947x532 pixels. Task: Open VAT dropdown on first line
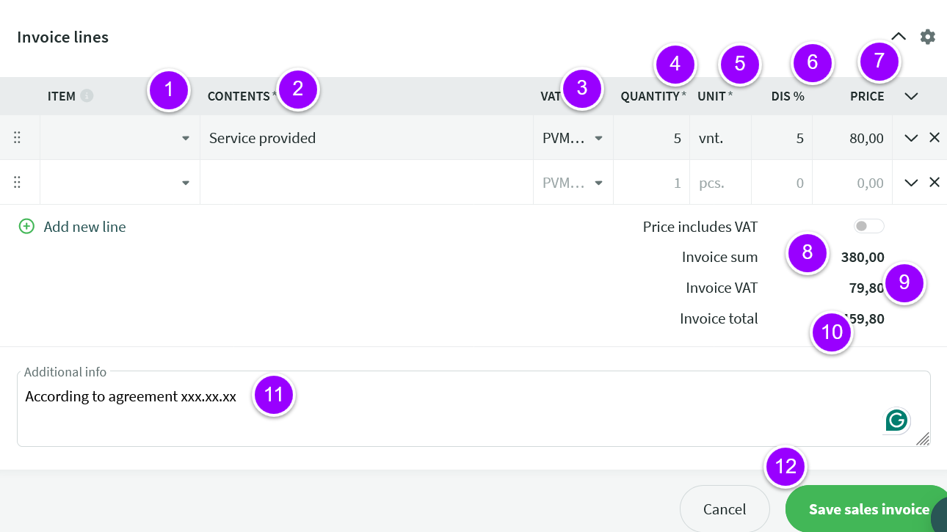[573, 138]
